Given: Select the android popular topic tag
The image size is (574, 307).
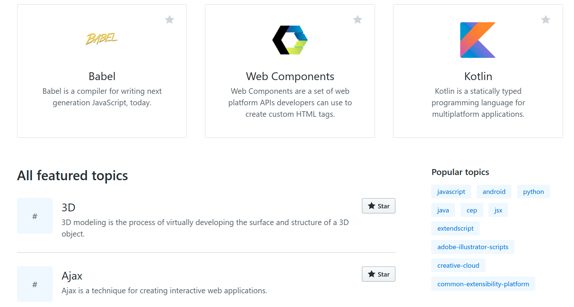Looking at the screenshot, I should pyautogui.click(x=494, y=192).
